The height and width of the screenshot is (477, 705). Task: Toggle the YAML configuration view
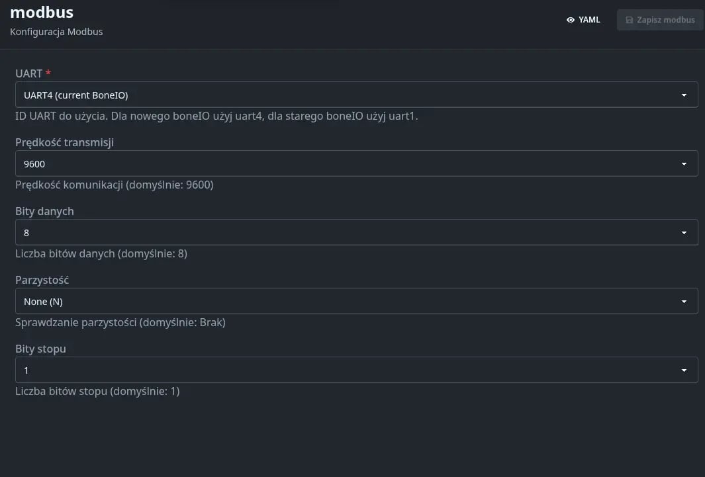point(583,20)
